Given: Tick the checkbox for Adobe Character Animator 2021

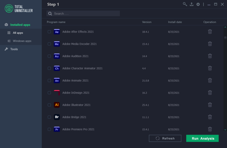Looking at the screenshot, I should tap(49, 68).
